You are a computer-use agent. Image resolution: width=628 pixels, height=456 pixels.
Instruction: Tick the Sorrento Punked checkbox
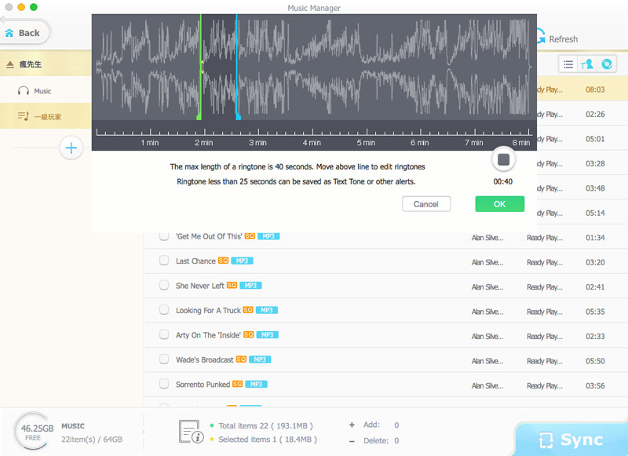coord(164,384)
